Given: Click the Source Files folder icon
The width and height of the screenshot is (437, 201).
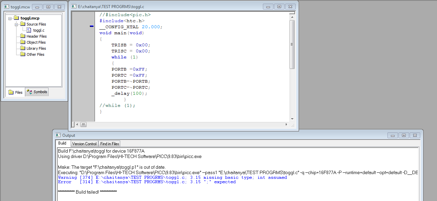Looking at the screenshot, I should tap(23, 24).
